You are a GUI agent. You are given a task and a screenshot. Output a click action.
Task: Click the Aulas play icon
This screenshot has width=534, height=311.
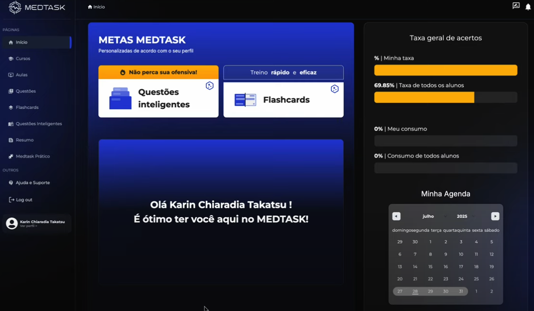click(11, 75)
